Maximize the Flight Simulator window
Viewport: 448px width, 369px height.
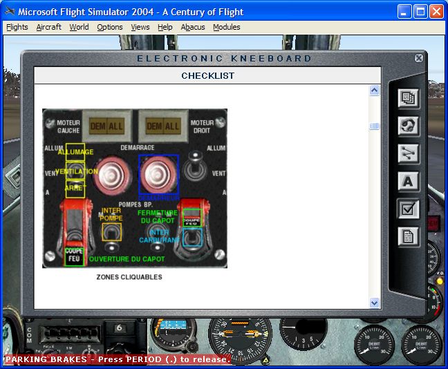(420, 12)
